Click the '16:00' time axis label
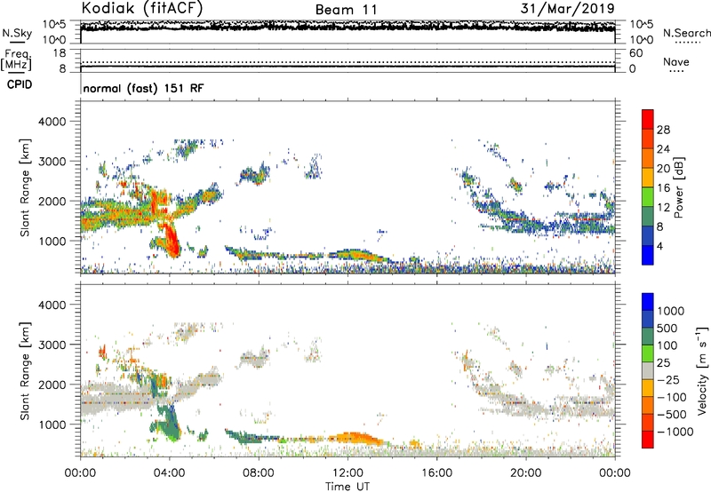This screenshot has width=711, height=492. pyautogui.click(x=436, y=473)
